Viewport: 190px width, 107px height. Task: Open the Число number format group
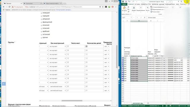[148, 9]
